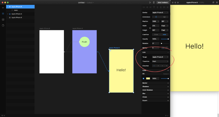Click the Distribute vertically icon
This screenshot has width=219, height=117.
tap(168, 7)
